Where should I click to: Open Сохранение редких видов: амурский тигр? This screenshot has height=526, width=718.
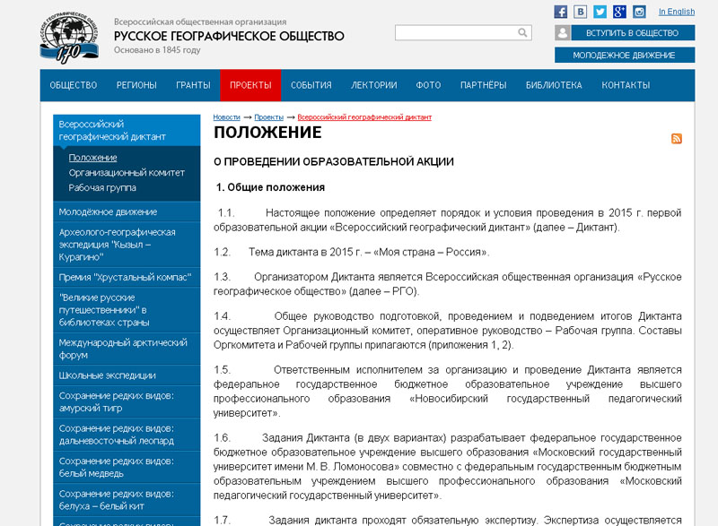tap(127, 401)
